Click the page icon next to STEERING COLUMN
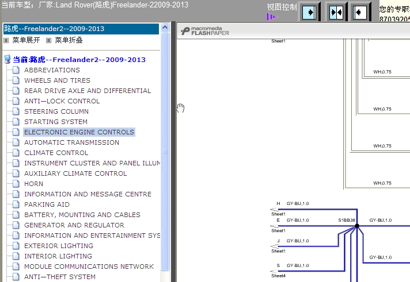The height and width of the screenshot is (282, 410). (x=16, y=111)
